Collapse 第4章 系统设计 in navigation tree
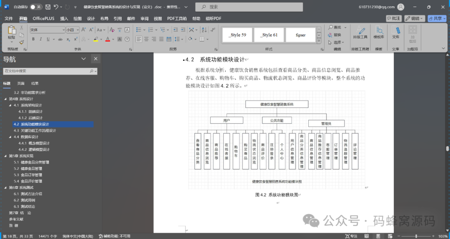Image resolution: width=450 pixels, height=239 pixels. point(5,99)
